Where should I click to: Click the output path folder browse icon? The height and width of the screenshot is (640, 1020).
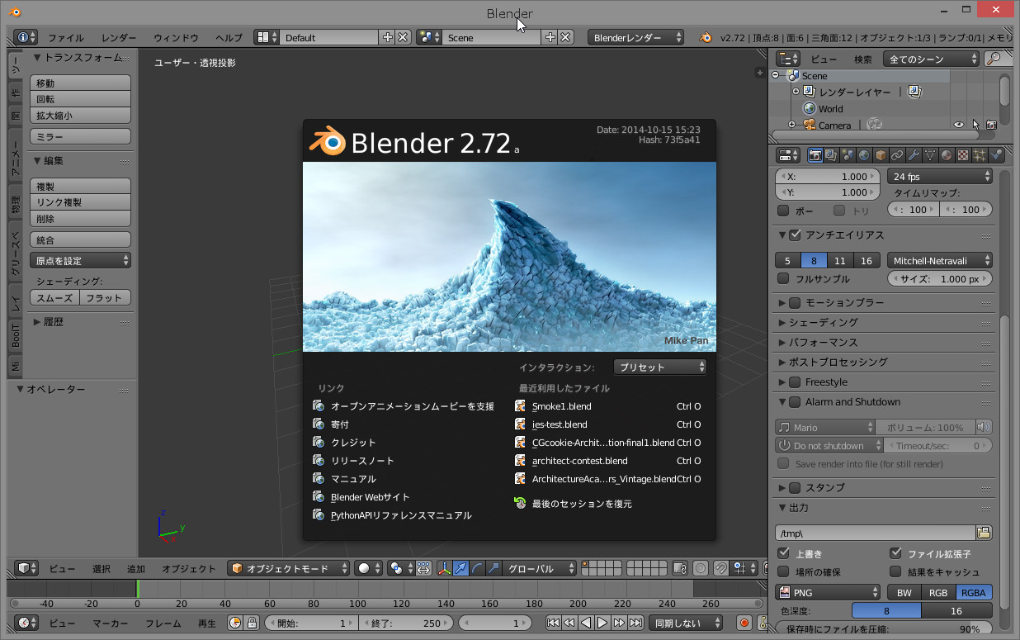pyautogui.click(x=984, y=533)
